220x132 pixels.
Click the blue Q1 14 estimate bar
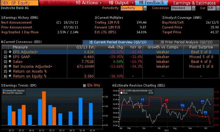81,111
